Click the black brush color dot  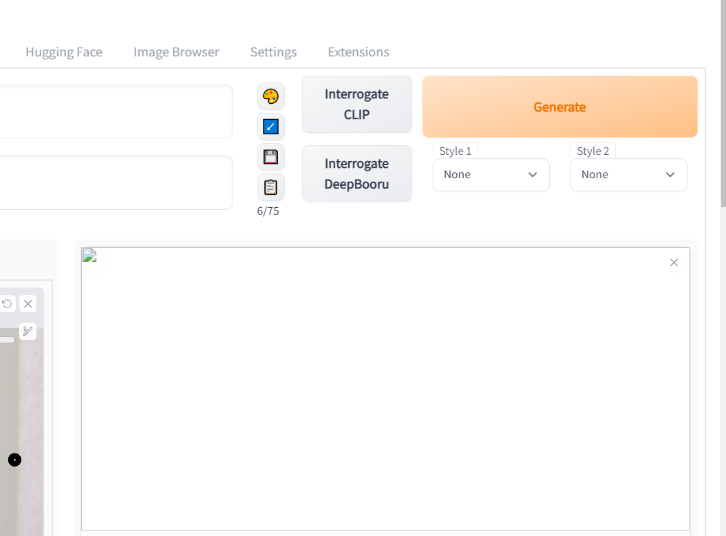(14, 459)
